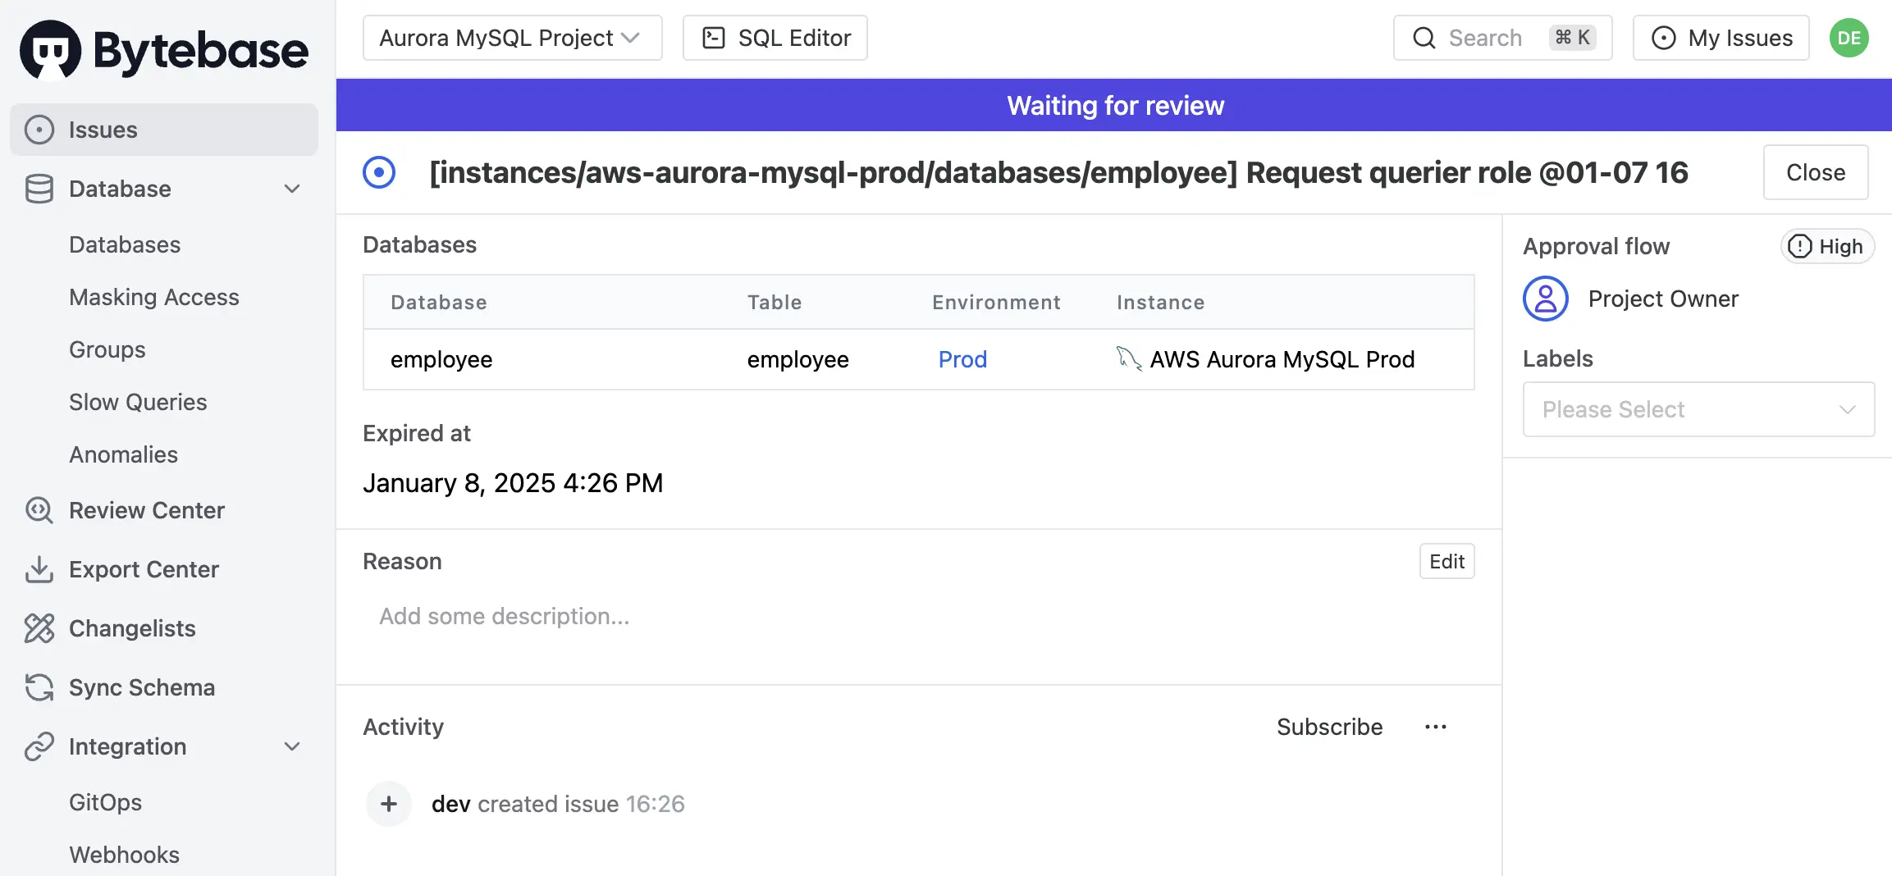The height and width of the screenshot is (876, 1892).
Task: Click the plus icon beside created issue activity
Action: 389,804
